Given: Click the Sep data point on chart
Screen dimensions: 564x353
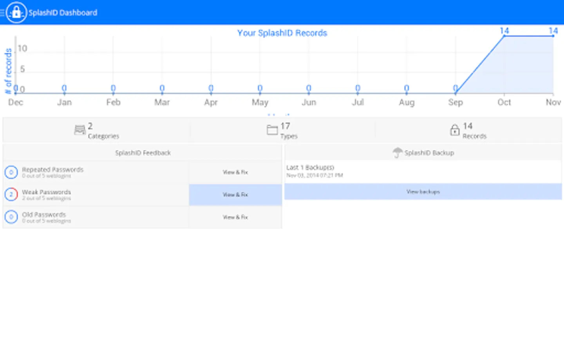Looking at the screenshot, I should pyautogui.click(x=455, y=93).
